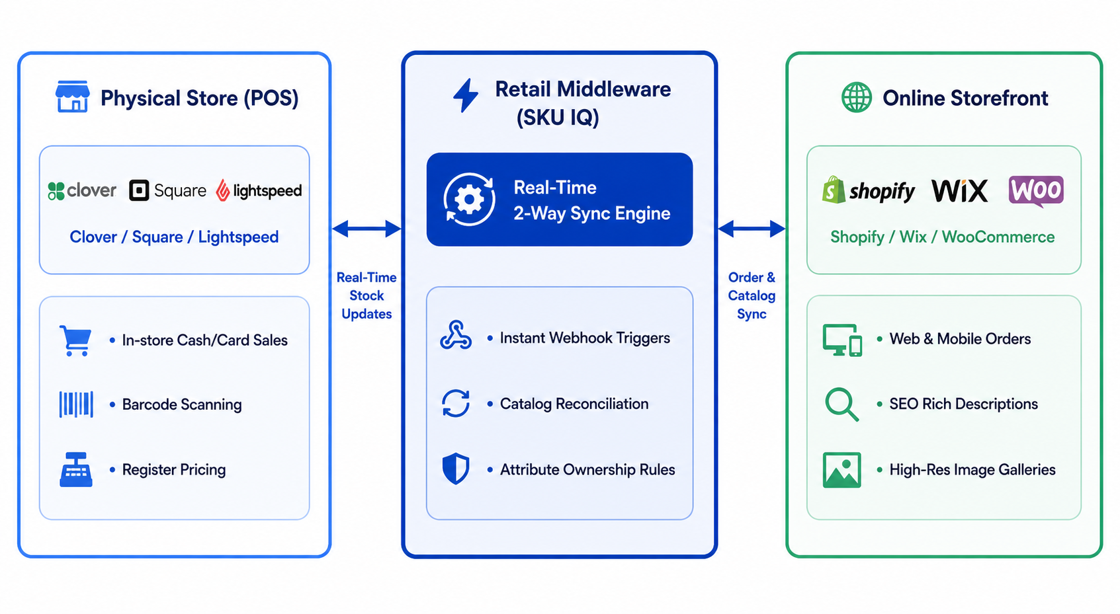1120x614 pixels.
Task: Click the Shopify logo
Action: pyautogui.click(x=869, y=191)
